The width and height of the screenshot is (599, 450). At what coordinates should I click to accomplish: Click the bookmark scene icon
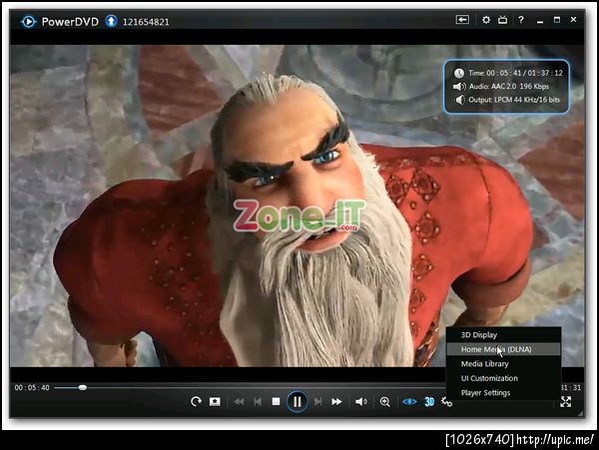[x=215, y=401]
